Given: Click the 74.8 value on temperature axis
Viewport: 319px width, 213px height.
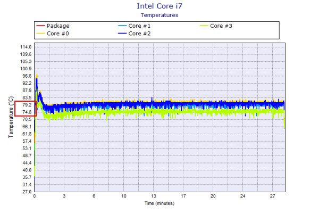Looking at the screenshot, I should (x=27, y=112).
